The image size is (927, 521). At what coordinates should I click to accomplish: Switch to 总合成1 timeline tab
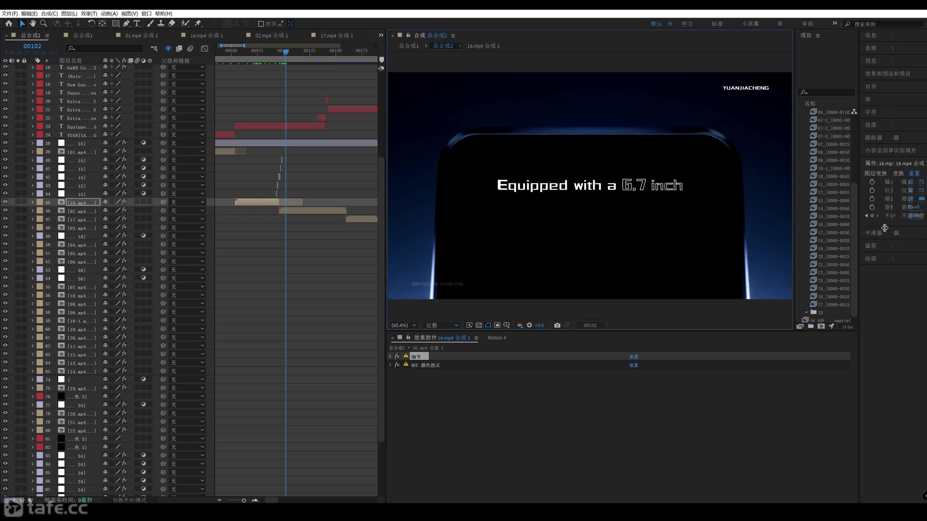[x=83, y=35]
